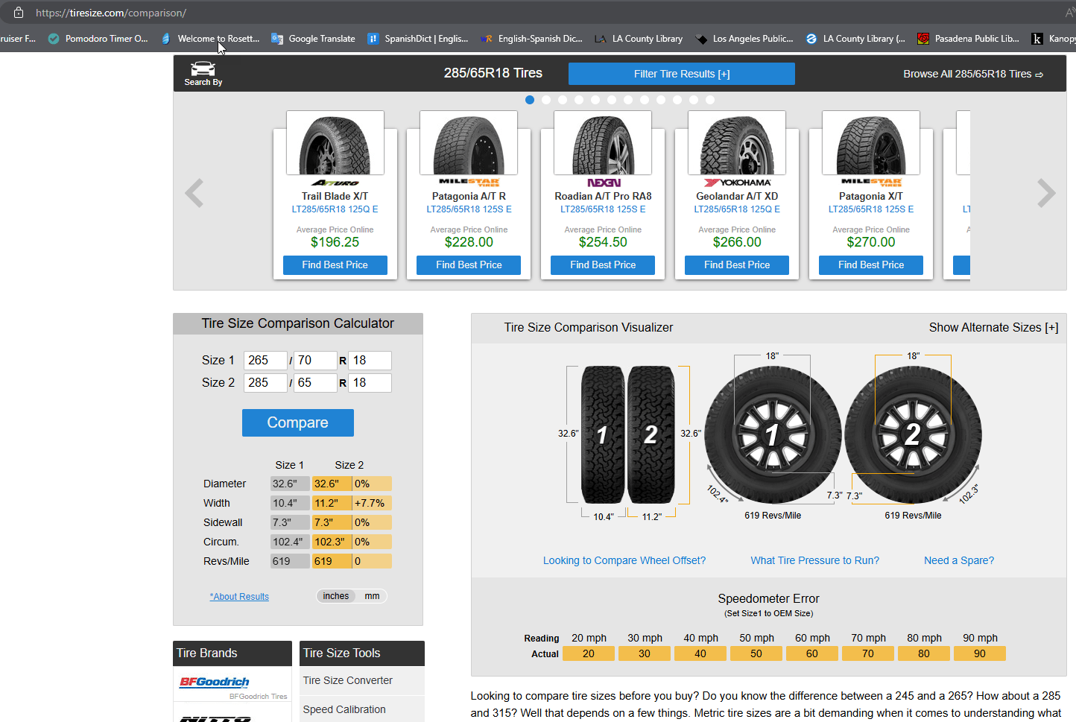Select the inches unit toggle
The image size is (1076, 722).
click(x=336, y=595)
